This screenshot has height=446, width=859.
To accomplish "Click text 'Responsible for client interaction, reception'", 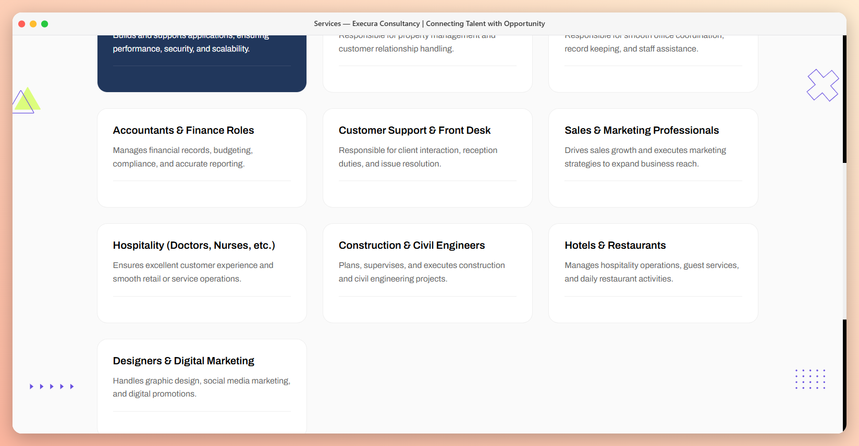I will point(418,150).
